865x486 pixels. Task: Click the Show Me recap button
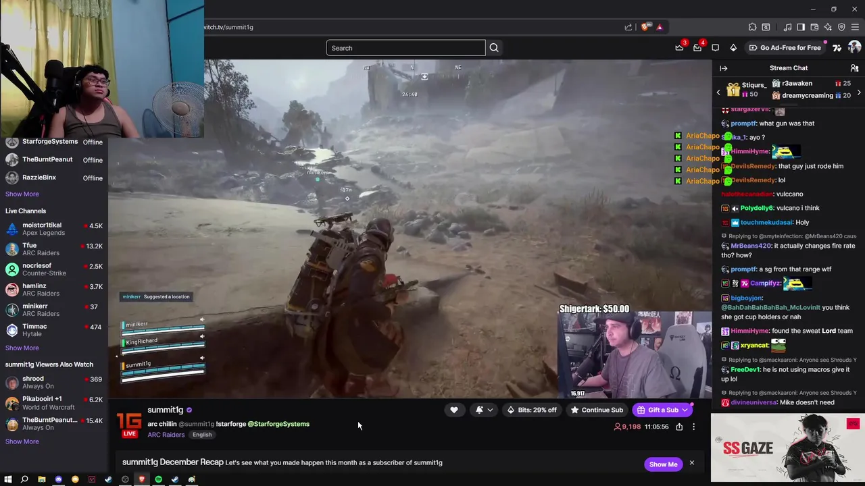[663, 464]
